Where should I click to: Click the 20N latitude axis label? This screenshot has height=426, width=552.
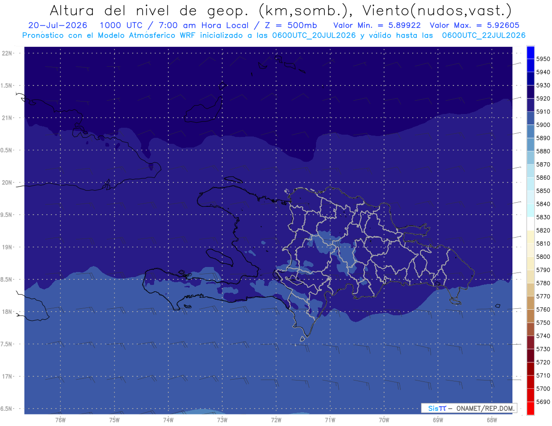[x=7, y=183]
